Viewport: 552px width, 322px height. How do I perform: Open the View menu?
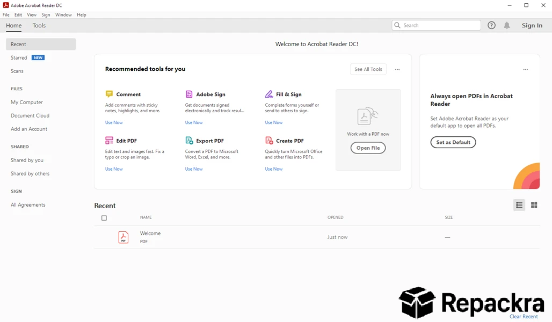32,15
